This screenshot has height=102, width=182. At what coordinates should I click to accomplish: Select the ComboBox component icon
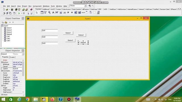click(80, 12)
